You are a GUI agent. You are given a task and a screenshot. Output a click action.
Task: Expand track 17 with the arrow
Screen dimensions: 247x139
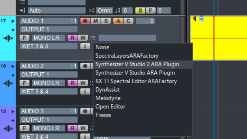13,21
